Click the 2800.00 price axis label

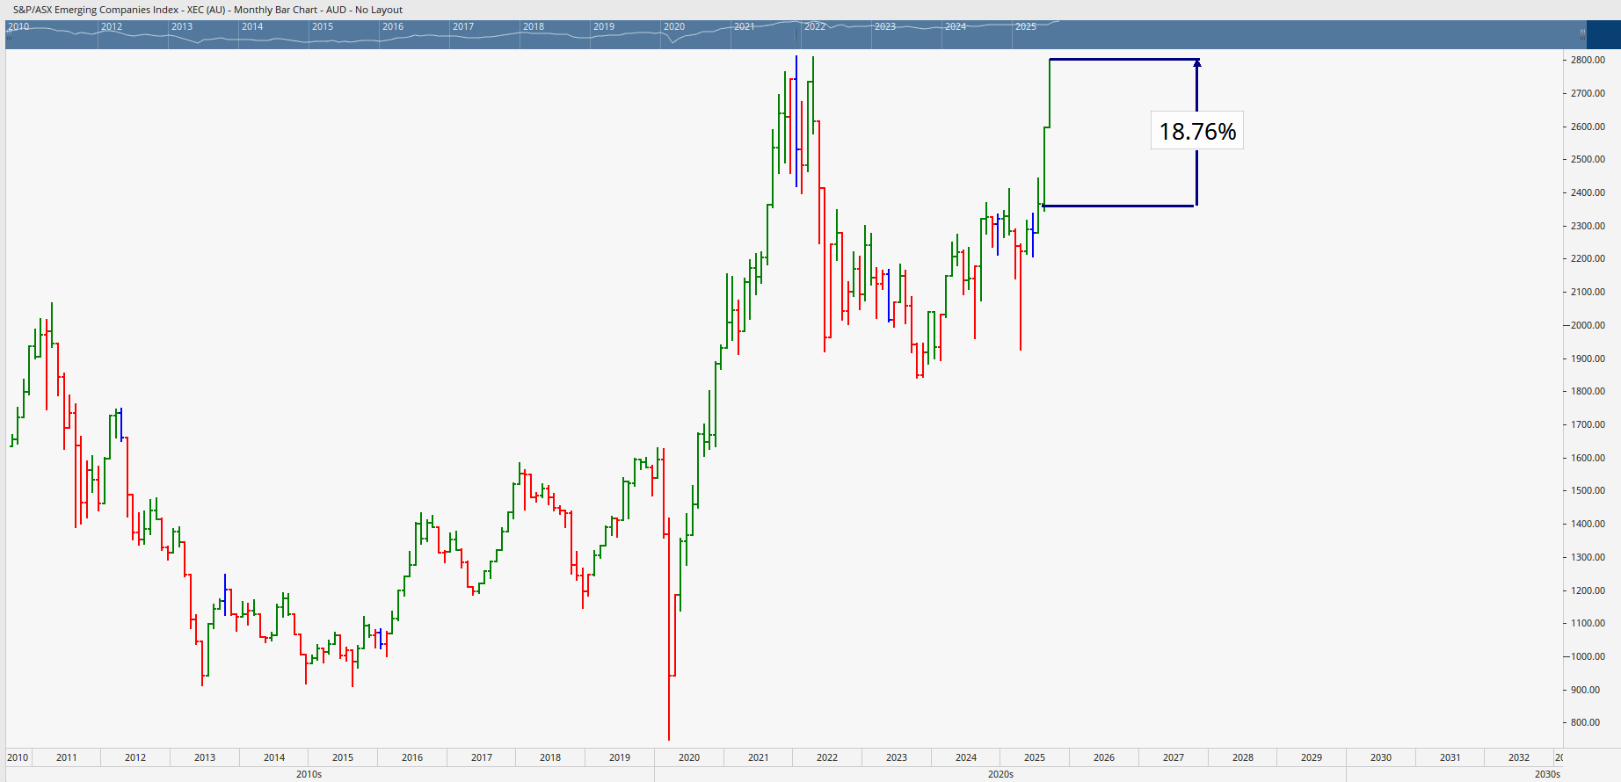[1588, 60]
